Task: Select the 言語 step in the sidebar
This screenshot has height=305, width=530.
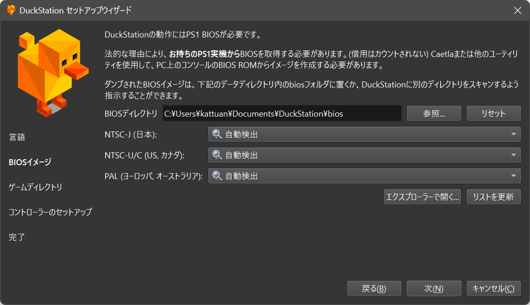Action: 17,137
